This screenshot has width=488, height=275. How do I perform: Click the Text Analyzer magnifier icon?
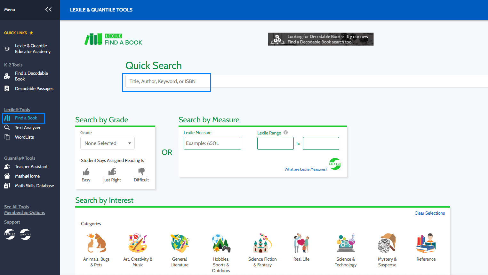7,127
